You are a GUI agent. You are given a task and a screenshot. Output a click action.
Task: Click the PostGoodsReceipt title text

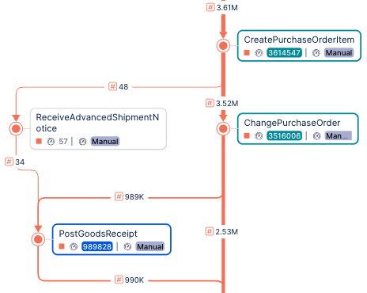coord(98,234)
